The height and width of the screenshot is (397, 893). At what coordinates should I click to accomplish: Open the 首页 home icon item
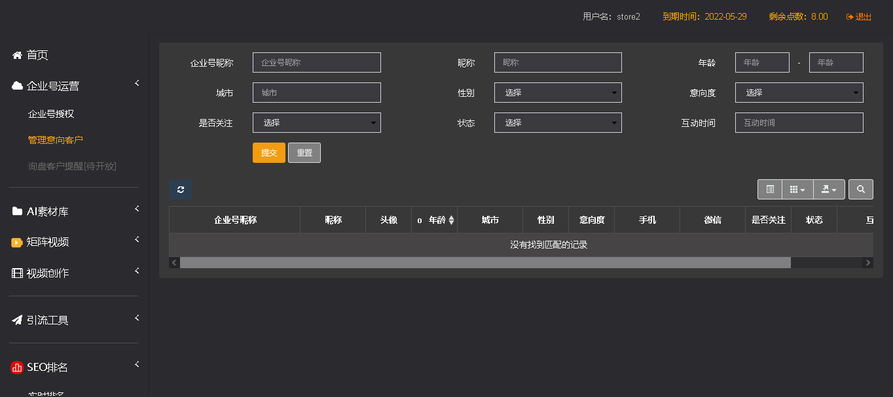click(30, 55)
